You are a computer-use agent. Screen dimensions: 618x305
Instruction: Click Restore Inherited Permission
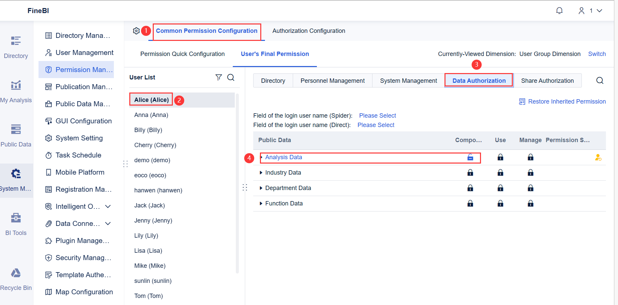point(566,101)
